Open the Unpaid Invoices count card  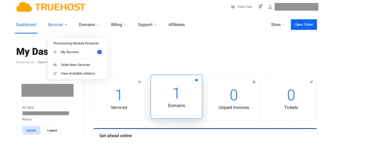(234, 98)
